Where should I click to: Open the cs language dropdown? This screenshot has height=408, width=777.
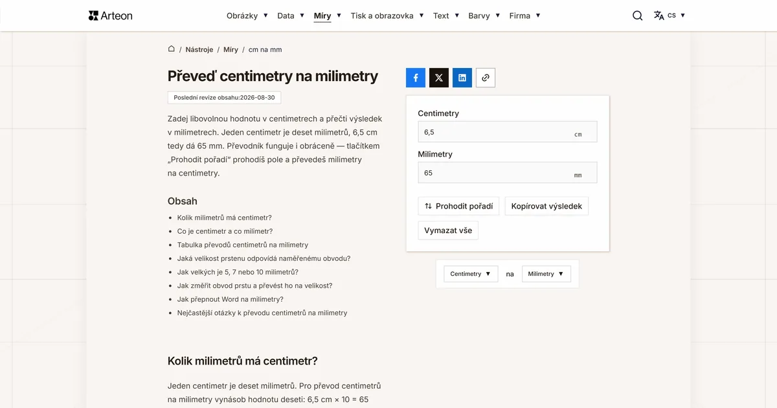pos(677,16)
